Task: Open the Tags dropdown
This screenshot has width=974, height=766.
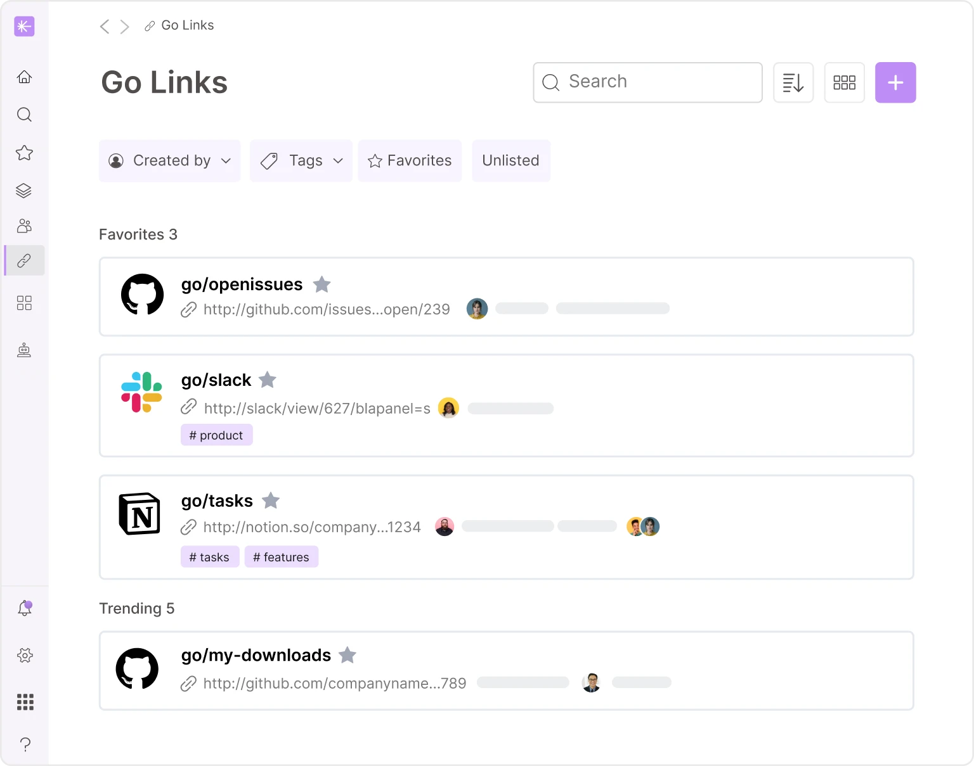Action: (x=301, y=160)
